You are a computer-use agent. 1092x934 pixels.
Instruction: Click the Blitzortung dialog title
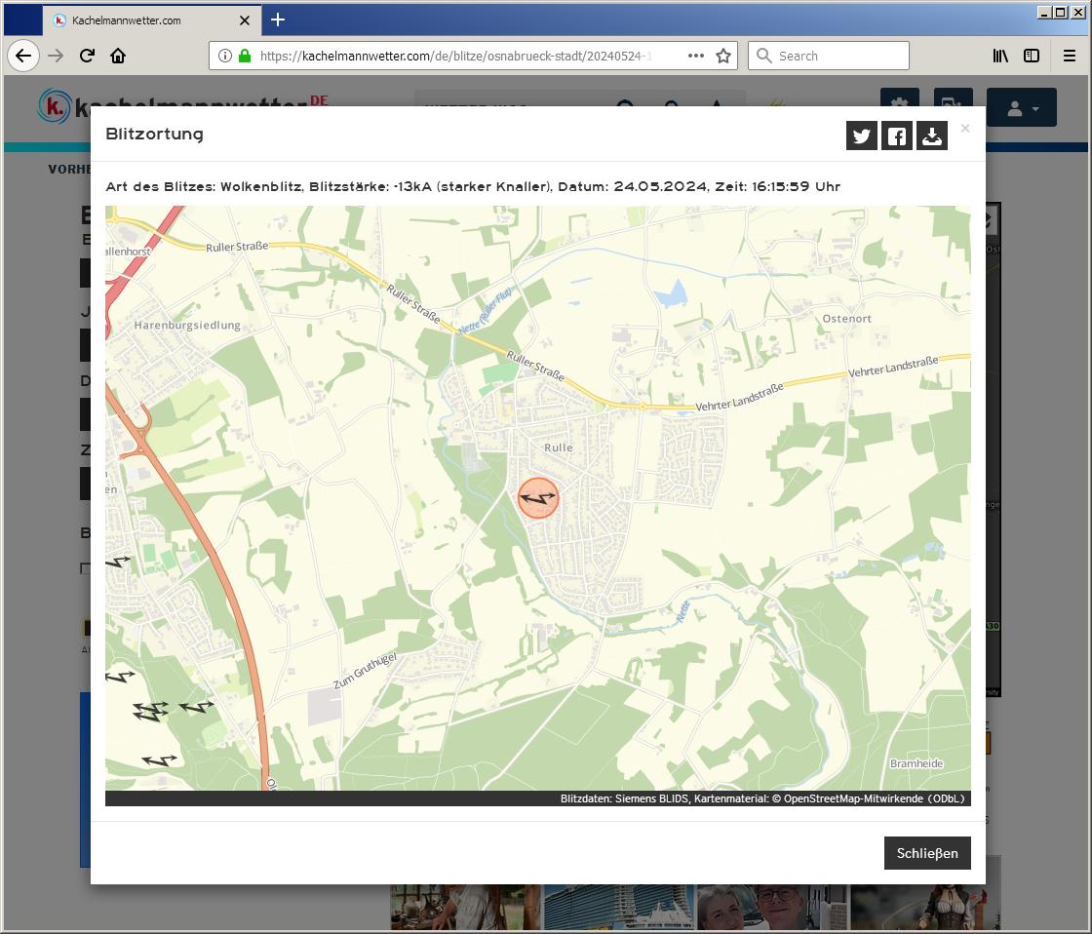[155, 134]
